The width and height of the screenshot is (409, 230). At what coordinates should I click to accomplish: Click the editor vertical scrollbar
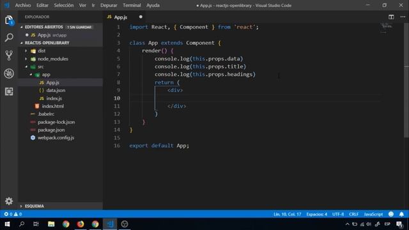(x=406, y=79)
